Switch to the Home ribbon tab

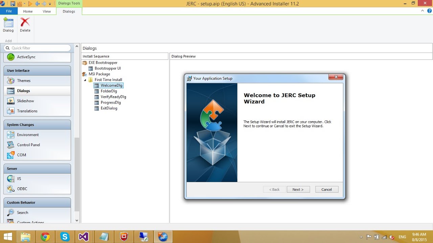pos(28,11)
